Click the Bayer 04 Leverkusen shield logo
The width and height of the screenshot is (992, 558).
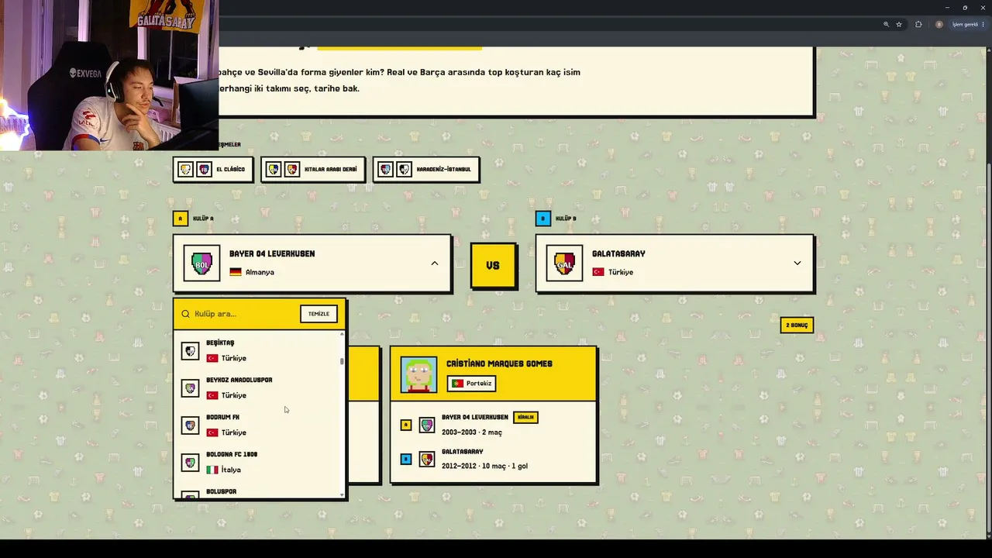[x=201, y=263]
